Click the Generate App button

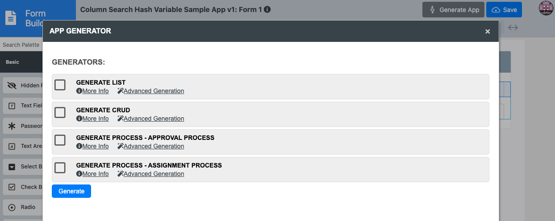[x=453, y=10]
